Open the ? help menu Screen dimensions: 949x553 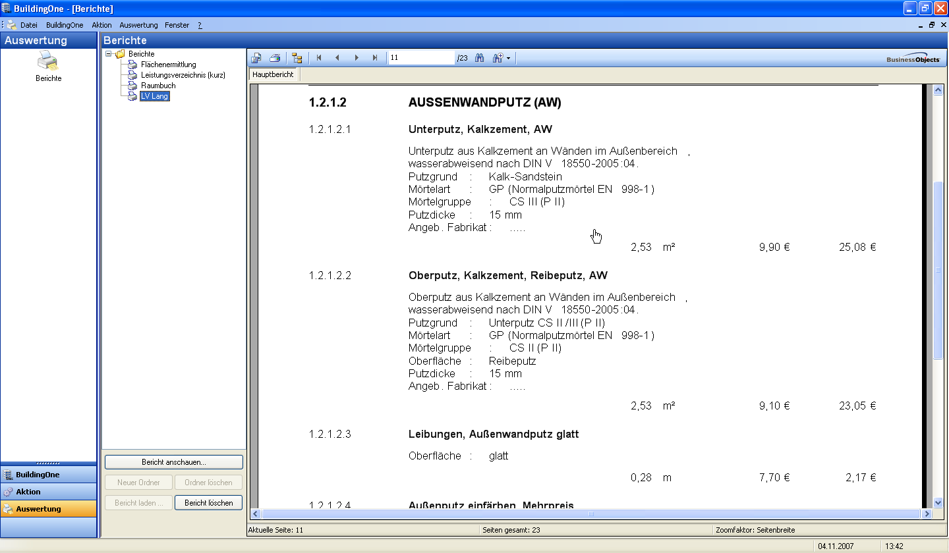click(x=200, y=25)
